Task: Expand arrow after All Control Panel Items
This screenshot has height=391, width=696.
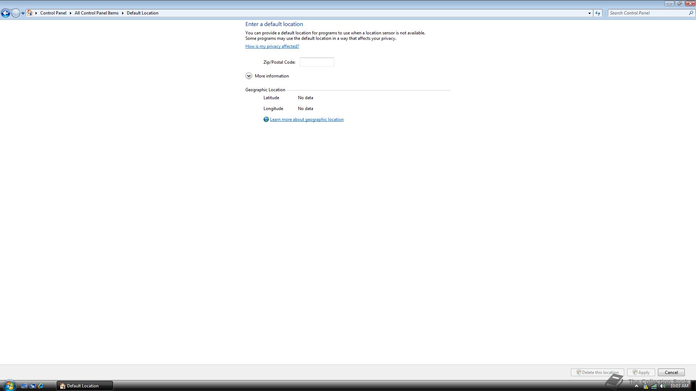Action: pyautogui.click(x=123, y=13)
